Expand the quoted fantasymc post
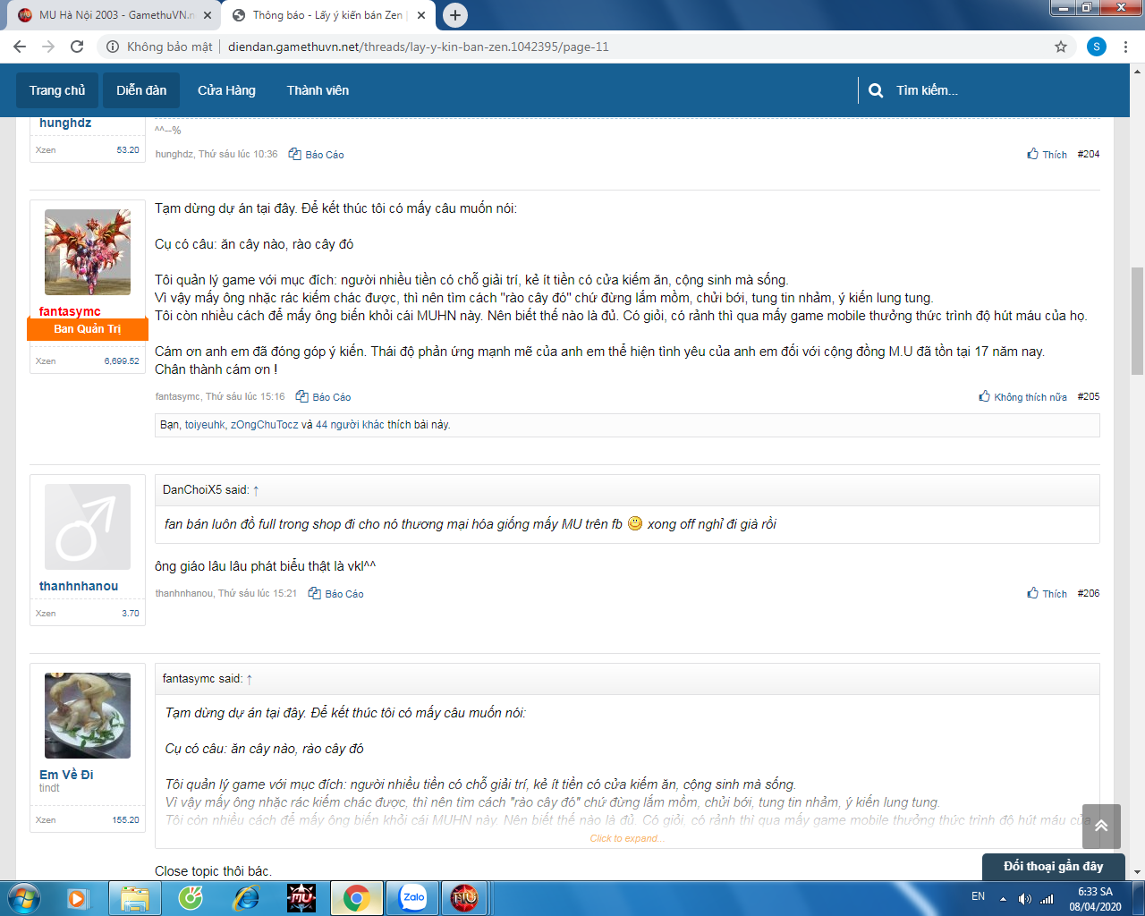Viewport: 1145px width, 916px height. pyautogui.click(x=626, y=838)
